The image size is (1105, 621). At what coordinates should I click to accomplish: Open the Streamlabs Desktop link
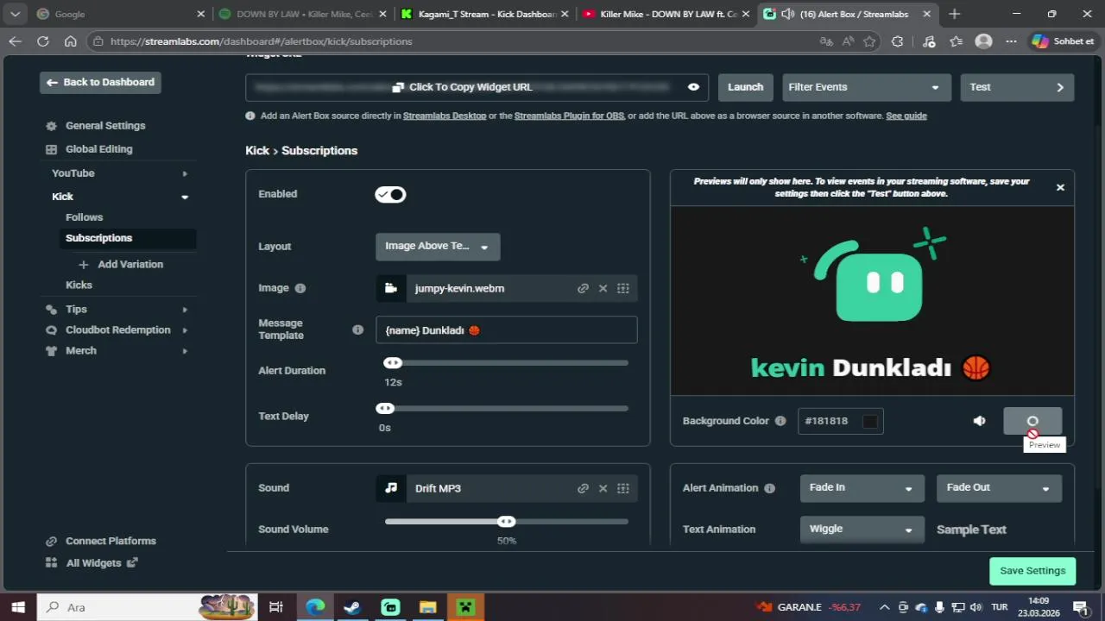445,116
